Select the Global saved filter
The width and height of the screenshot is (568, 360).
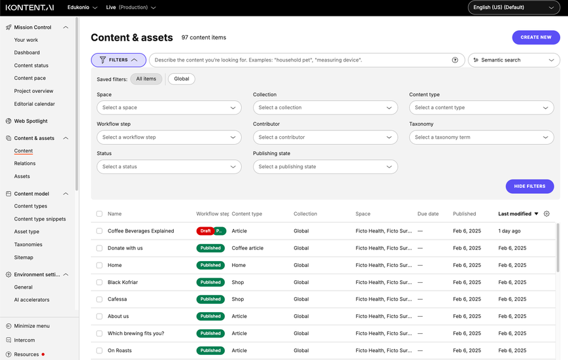click(182, 79)
